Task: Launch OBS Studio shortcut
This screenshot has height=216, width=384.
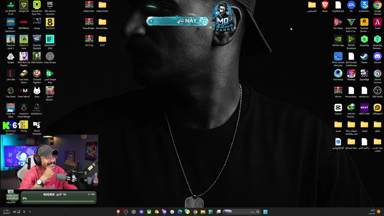Action: click(x=377, y=92)
